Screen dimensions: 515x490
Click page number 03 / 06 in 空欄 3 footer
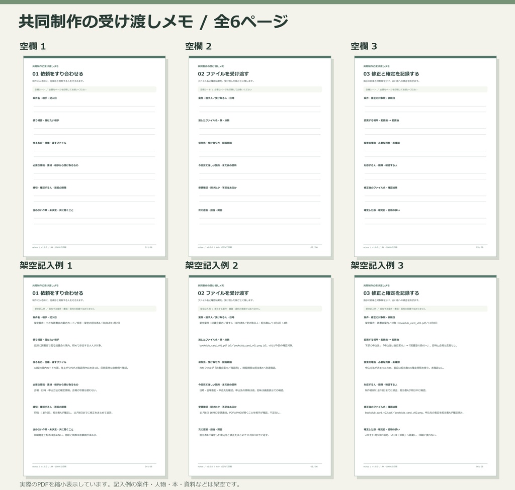tap(479, 247)
